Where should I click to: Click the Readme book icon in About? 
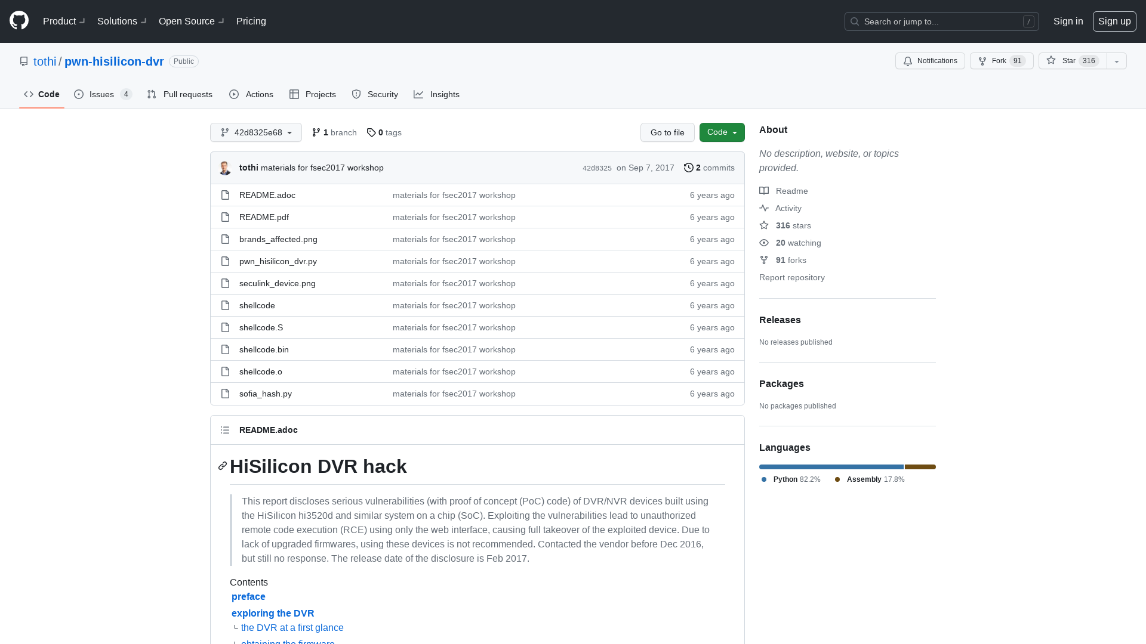pyautogui.click(x=764, y=191)
